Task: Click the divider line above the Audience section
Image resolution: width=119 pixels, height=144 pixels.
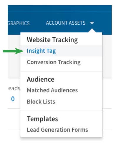Action: pyautogui.click(x=61, y=71)
